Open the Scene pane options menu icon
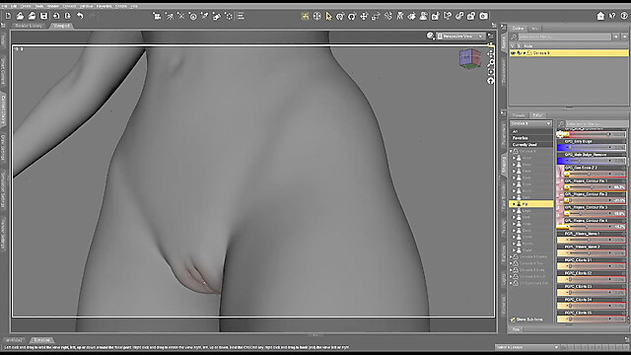Image resolution: width=631 pixels, height=355 pixels. pos(504,27)
